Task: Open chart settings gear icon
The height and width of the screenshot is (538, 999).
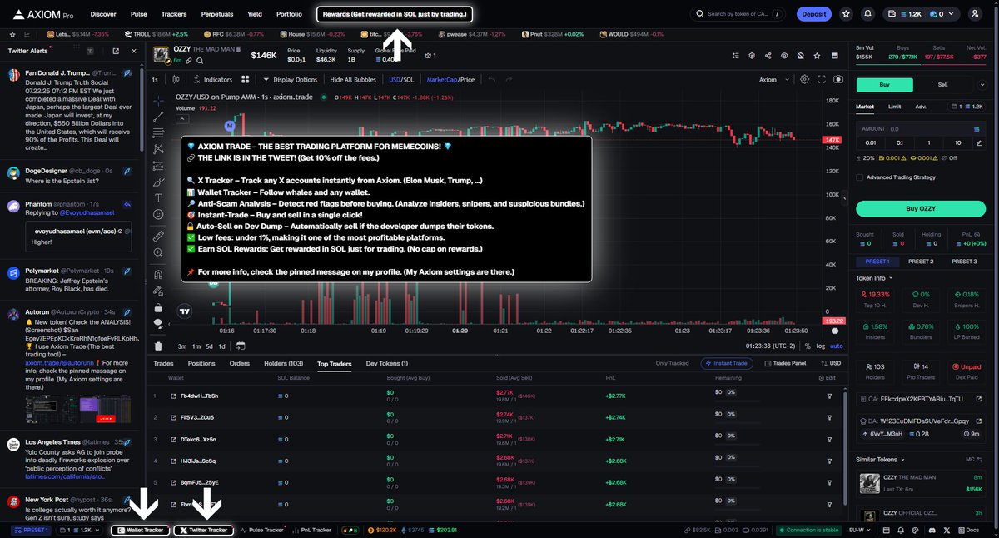Action: (x=804, y=80)
